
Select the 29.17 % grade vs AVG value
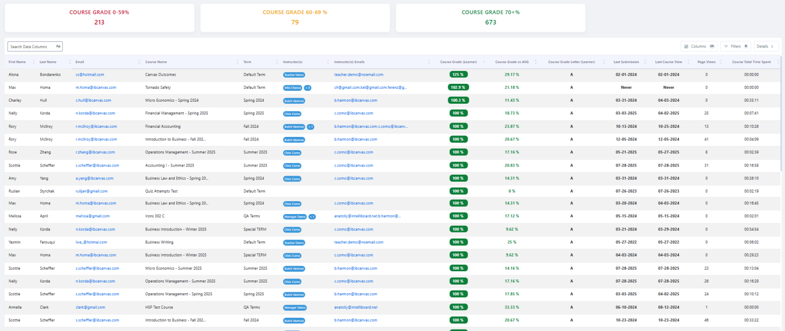pyautogui.click(x=512, y=75)
